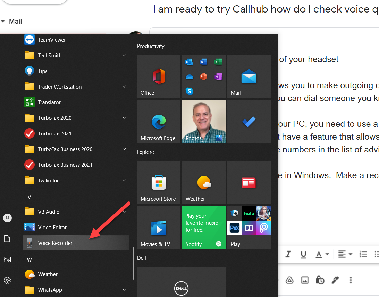Viewport: 379px width, 297px height.
Task: Open Weather in the app list
Action: [x=76, y=274]
